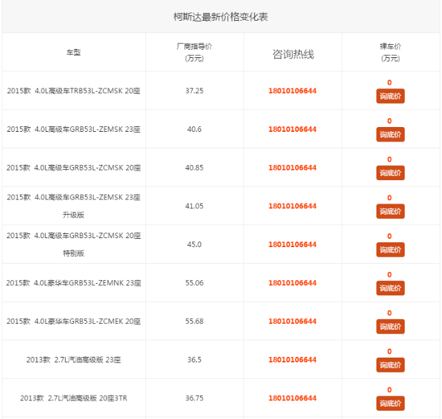Click the 0 bare price in 2013款 23座 row
This screenshot has width=442, height=419.
point(390,351)
